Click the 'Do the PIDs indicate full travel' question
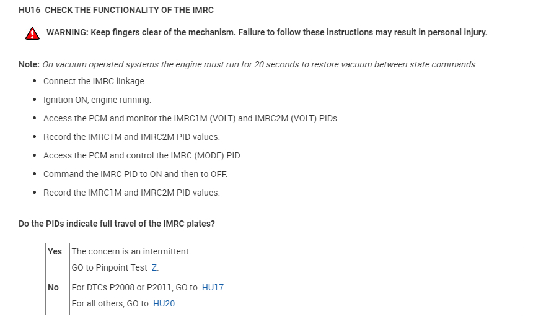The image size is (559, 330). tap(117, 224)
